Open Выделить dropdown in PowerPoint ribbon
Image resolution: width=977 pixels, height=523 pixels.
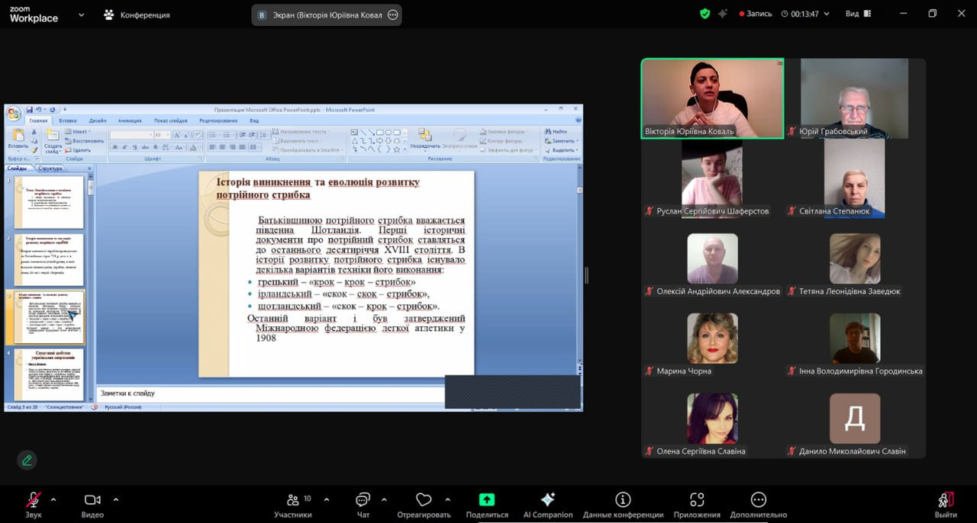coord(561,150)
